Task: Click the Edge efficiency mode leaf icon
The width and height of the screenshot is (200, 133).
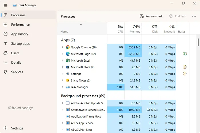Action: [185, 54]
